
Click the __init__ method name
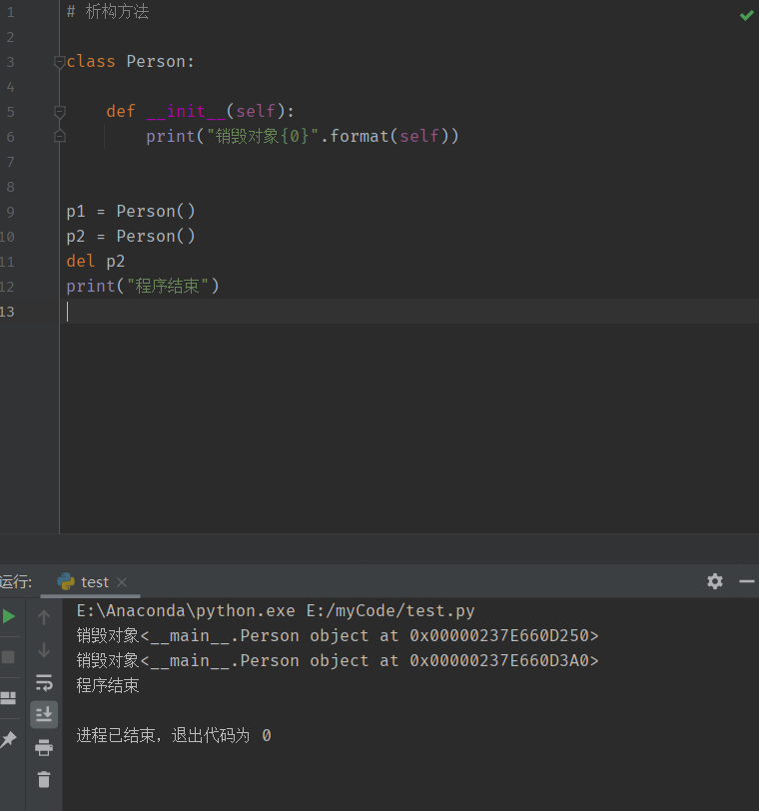click(186, 111)
